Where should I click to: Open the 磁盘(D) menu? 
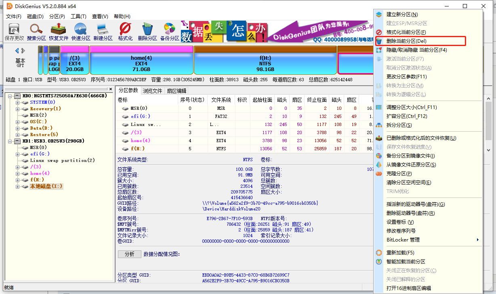click(x=35, y=17)
